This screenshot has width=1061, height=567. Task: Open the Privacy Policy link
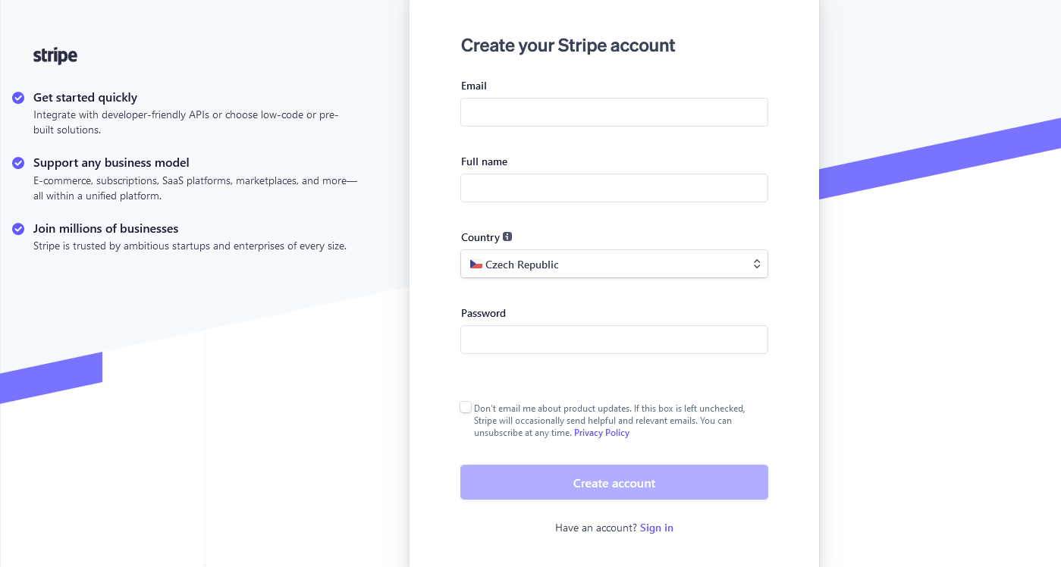601,433
